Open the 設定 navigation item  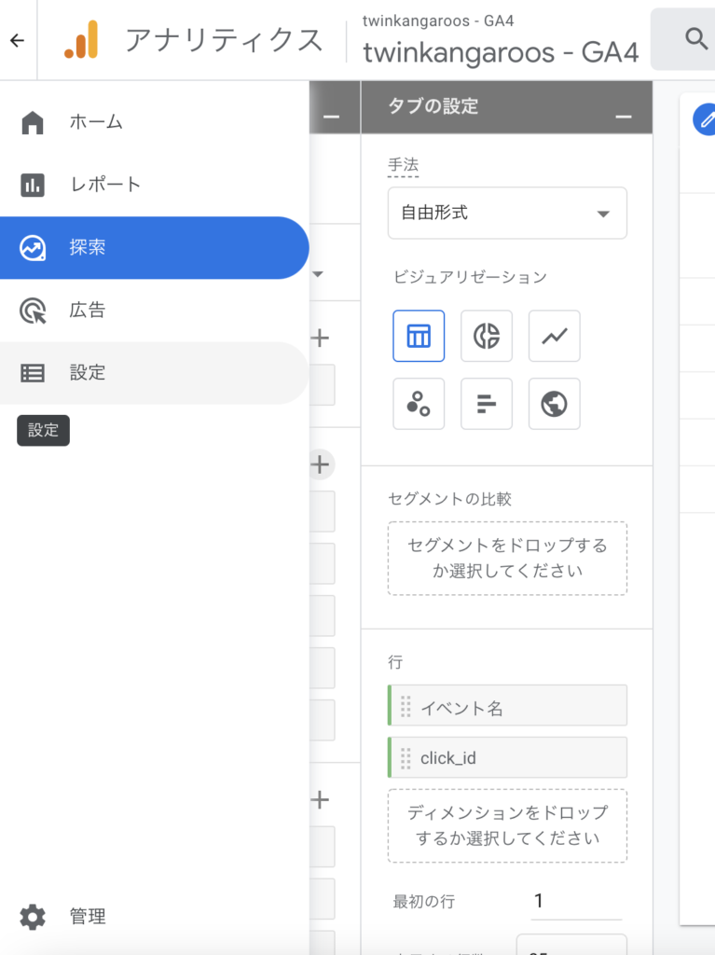pyautogui.click(x=154, y=373)
